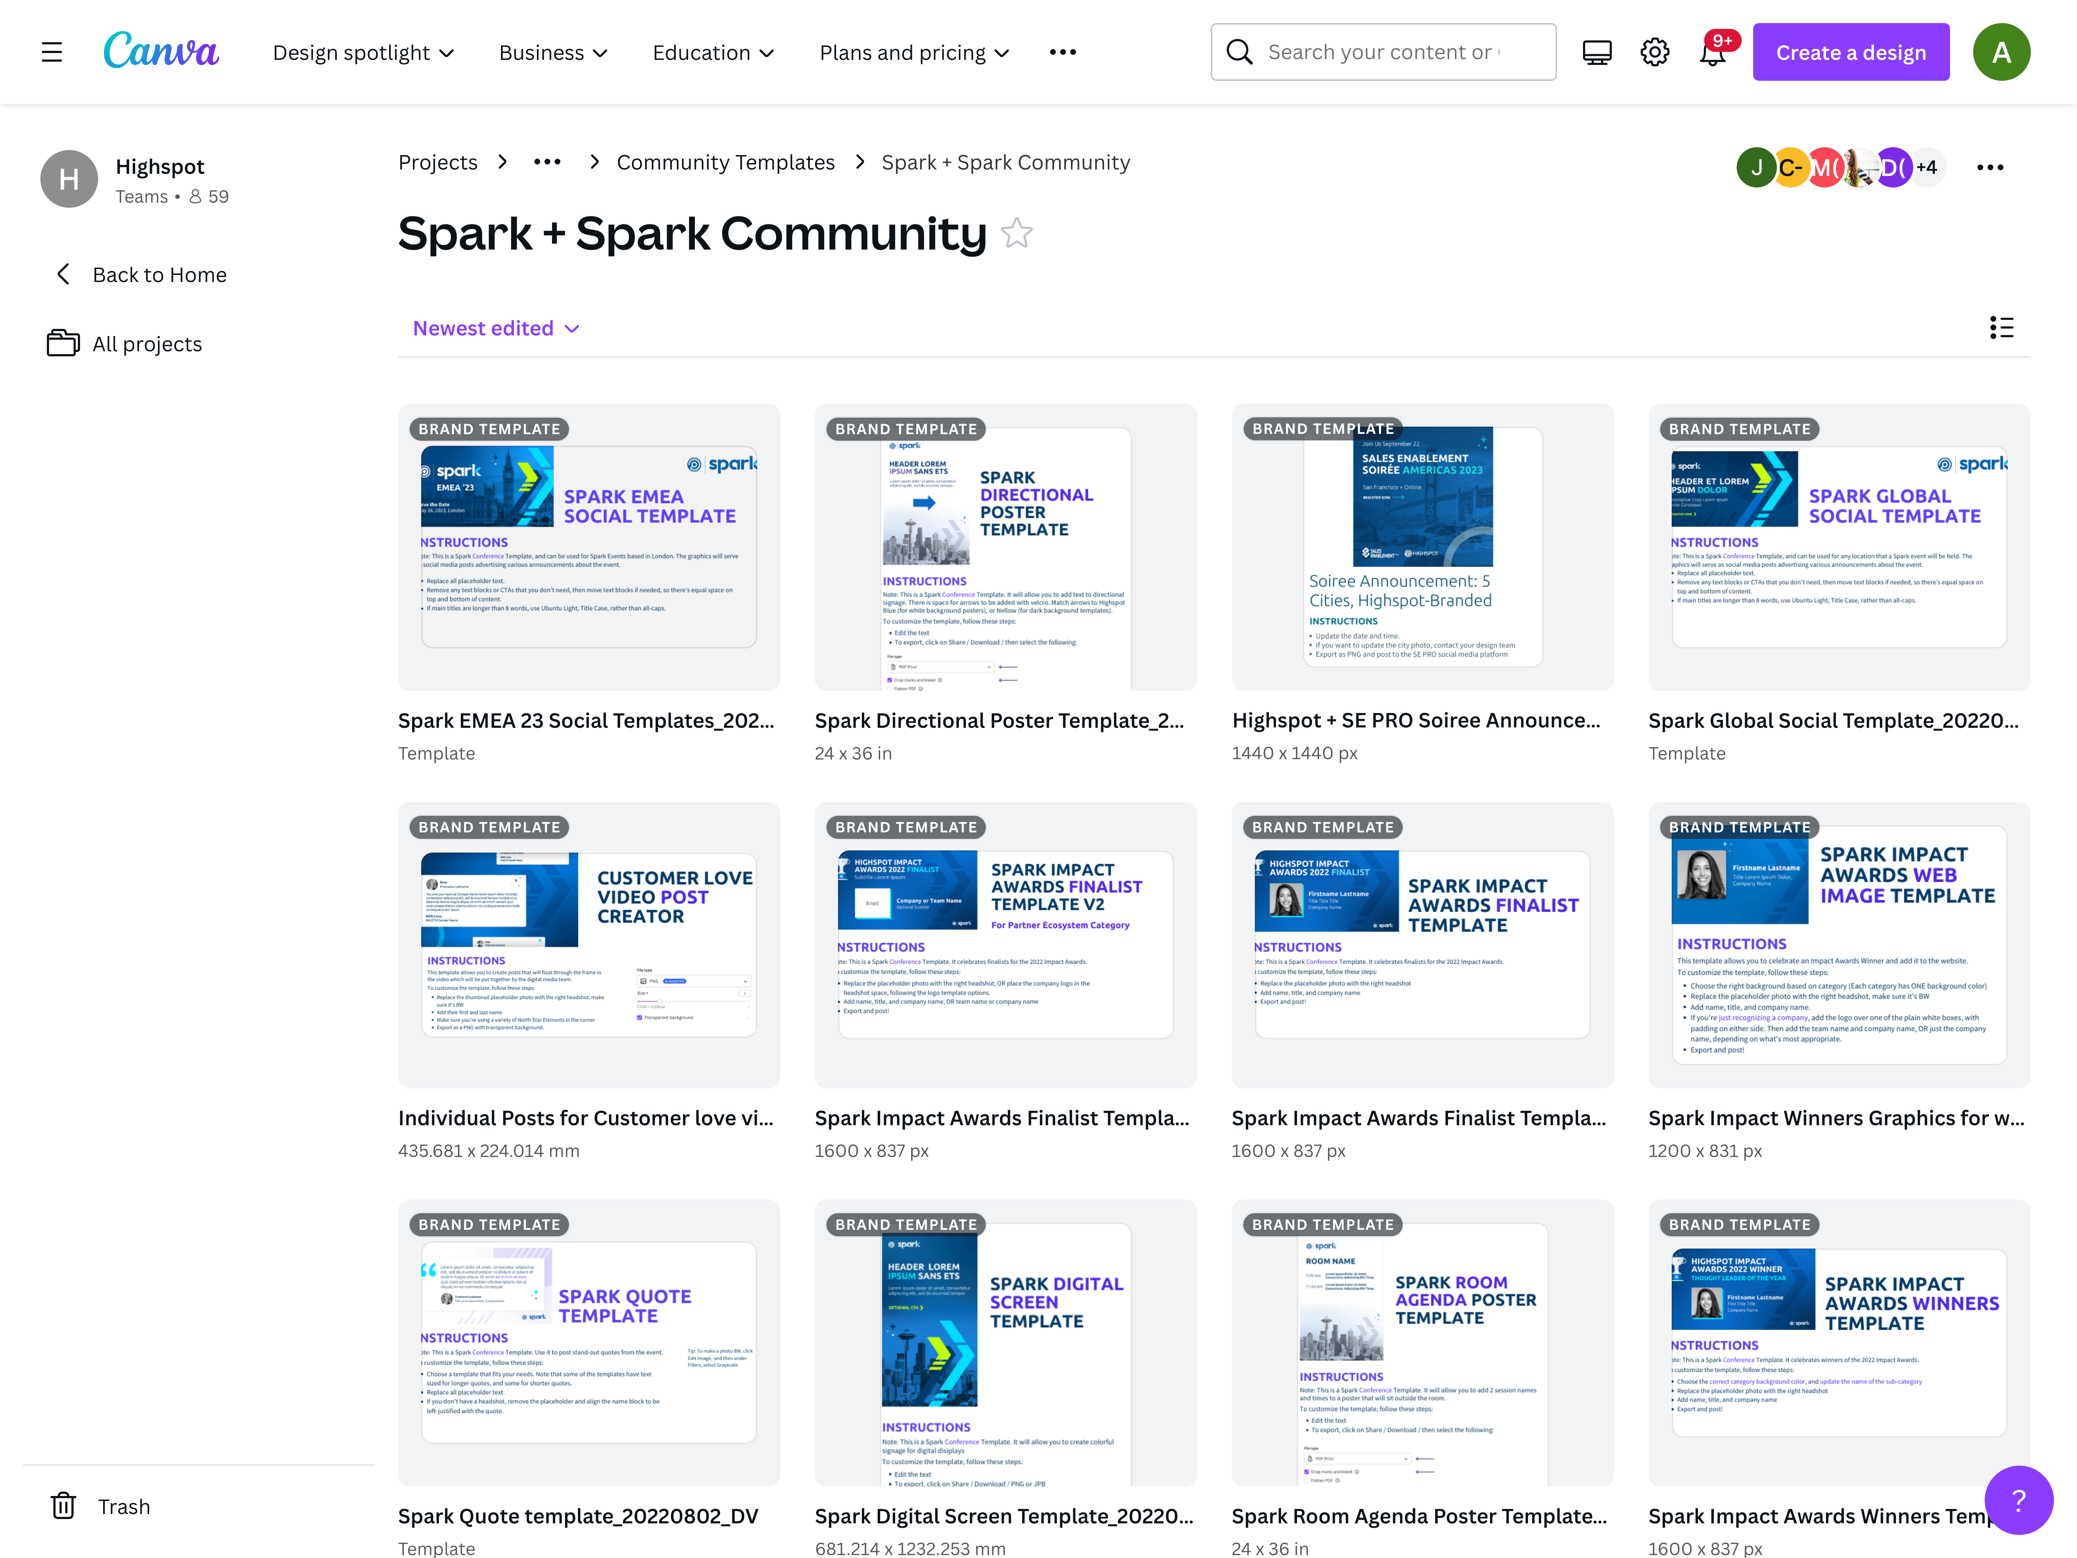This screenshot has height=1558, width=2077.
Task: Click title Individual Posts for Customer love
Action: point(587,1118)
